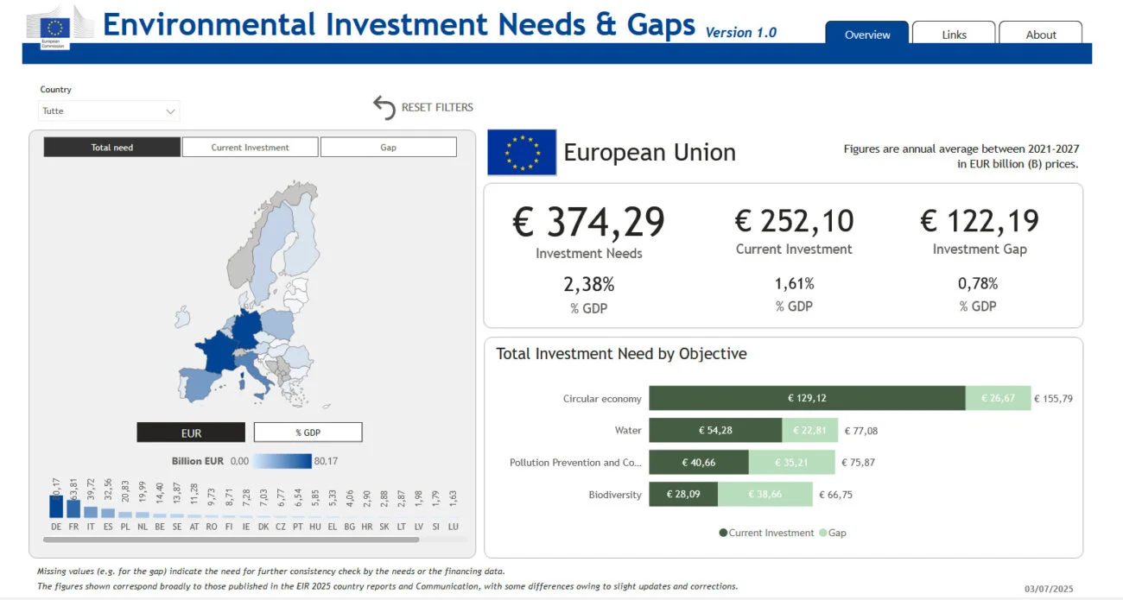Open the About tab
1123x600 pixels.
[1041, 35]
